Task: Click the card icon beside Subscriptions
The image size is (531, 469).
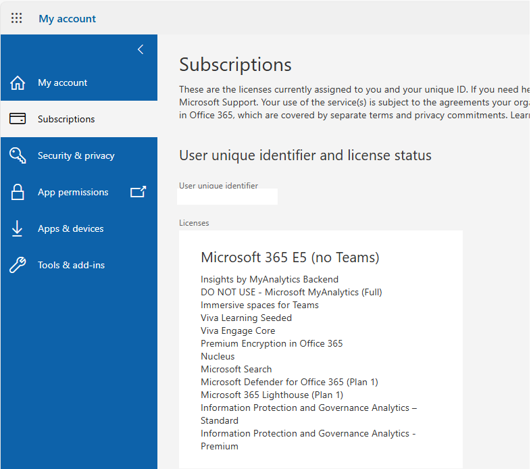Action: tap(18, 119)
